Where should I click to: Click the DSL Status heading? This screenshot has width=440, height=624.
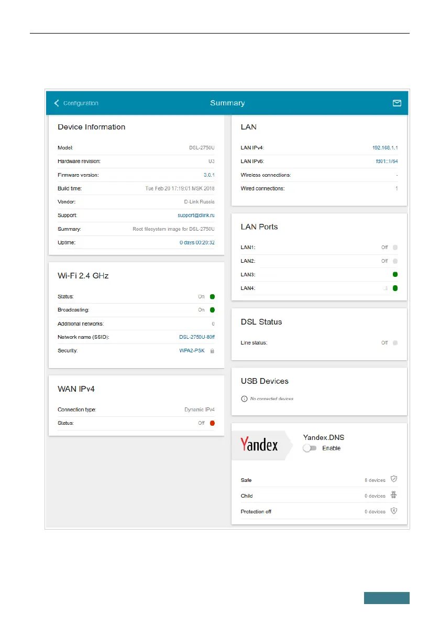click(261, 322)
